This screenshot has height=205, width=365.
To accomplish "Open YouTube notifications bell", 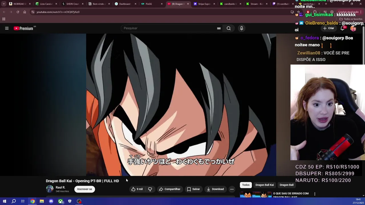I will coord(343,28).
